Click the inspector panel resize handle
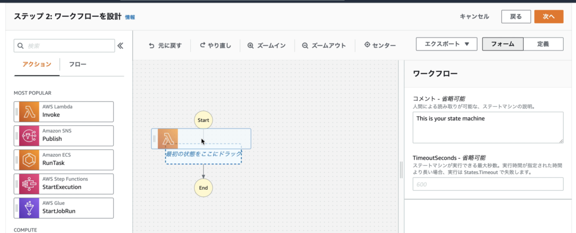The image size is (576, 233). click(401, 170)
